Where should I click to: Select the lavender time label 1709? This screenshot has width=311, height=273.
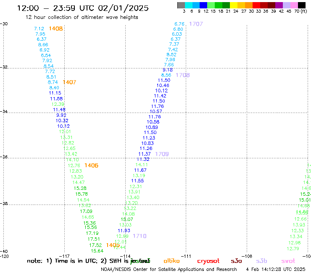point(162,154)
